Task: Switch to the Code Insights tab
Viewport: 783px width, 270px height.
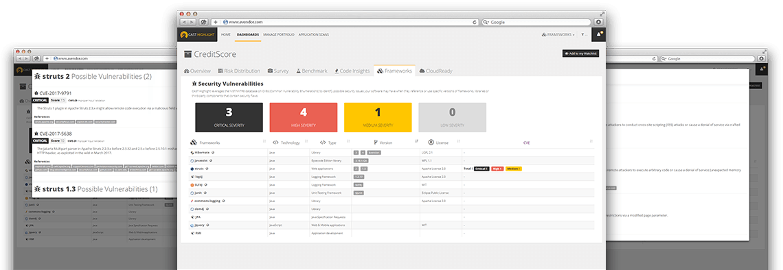Action: pos(352,71)
